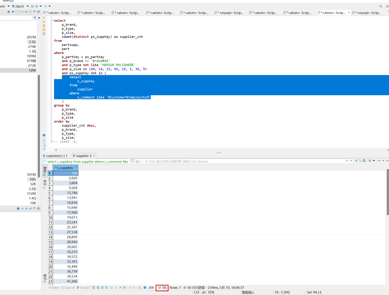Open the custom filters table icon

point(364,161)
